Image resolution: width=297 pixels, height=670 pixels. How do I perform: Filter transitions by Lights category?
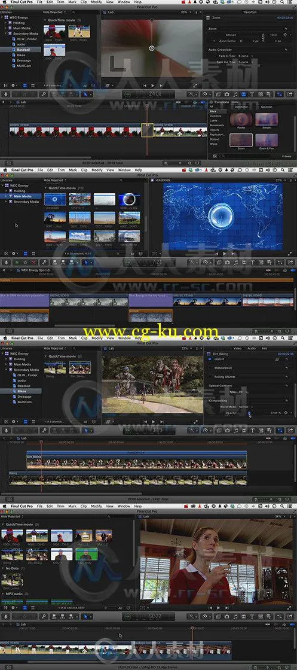click(213, 120)
